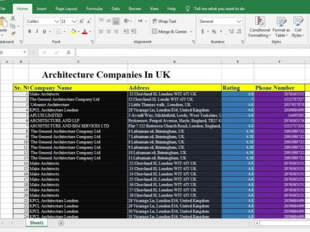Center text horizontally
Viewport: 310px width, 232px height.
108,31
